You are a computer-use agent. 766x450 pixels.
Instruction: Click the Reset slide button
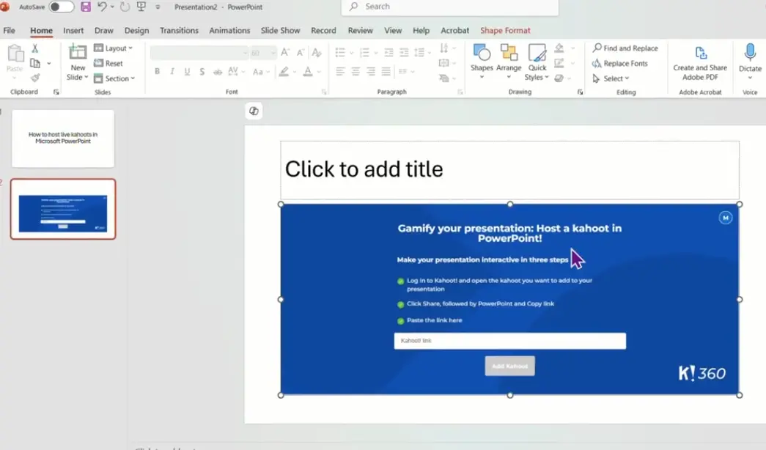point(108,64)
